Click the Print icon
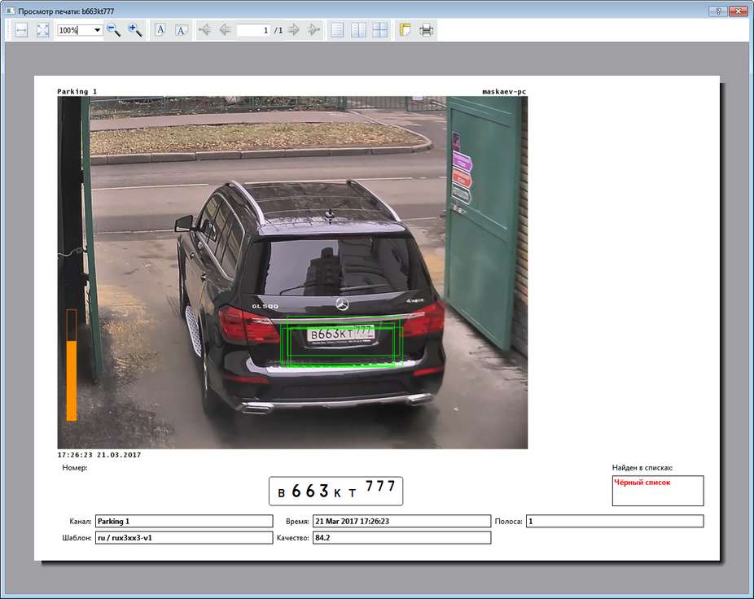Viewport: 754px width, 599px height. (x=426, y=30)
